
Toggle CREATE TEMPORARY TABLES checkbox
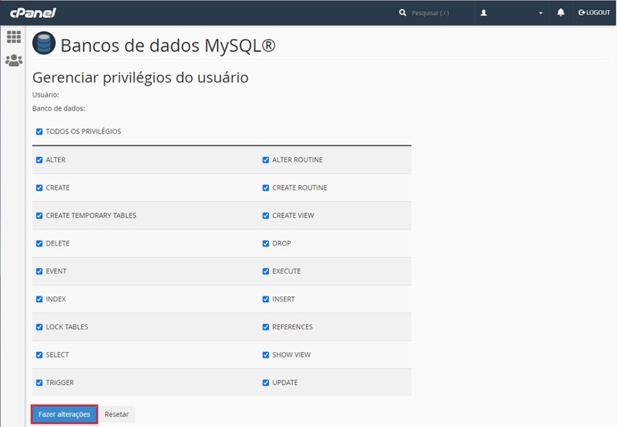click(39, 215)
